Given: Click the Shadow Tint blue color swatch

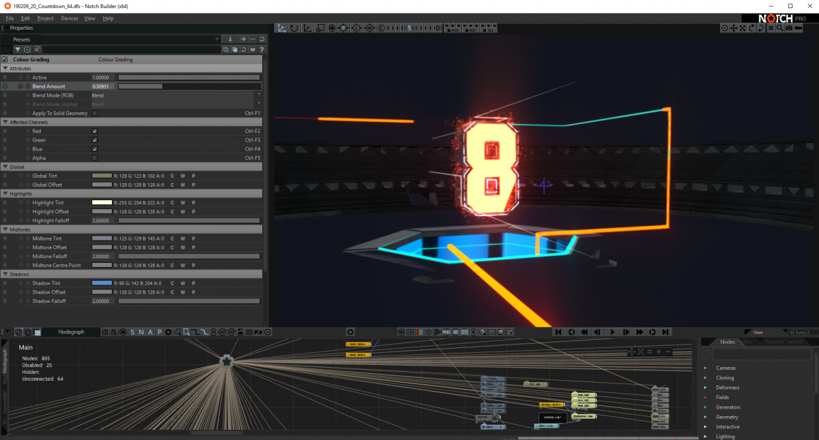Looking at the screenshot, I should pos(102,283).
